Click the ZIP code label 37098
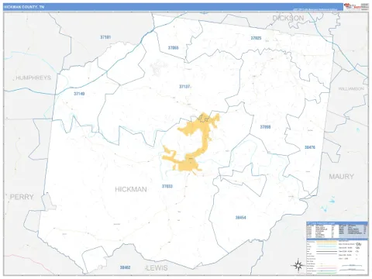The width and height of the screenshot is (372, 279). point(265,127)
